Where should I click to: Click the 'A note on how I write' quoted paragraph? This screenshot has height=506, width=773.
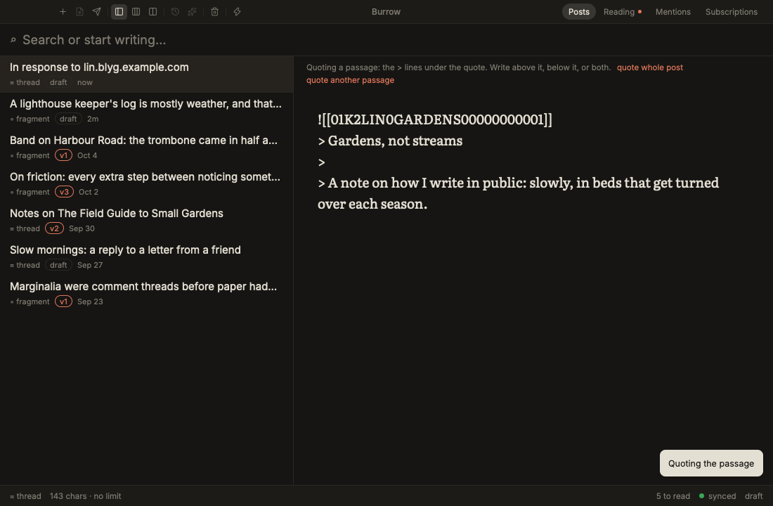[x=518, y=193]
